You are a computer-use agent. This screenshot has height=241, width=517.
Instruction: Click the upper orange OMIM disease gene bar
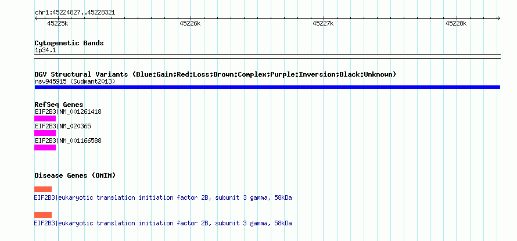[x=43, y=189]
